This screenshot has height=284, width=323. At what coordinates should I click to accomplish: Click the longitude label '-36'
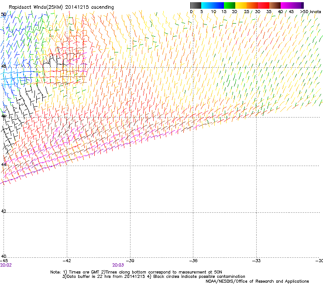coord(193,261)
